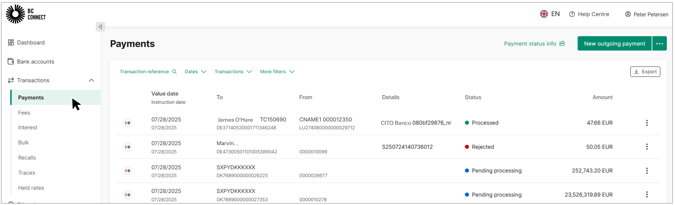This screenshot has width=675, height=205.
Task: Open Traces in the sidebar
Action: [26, 173]
